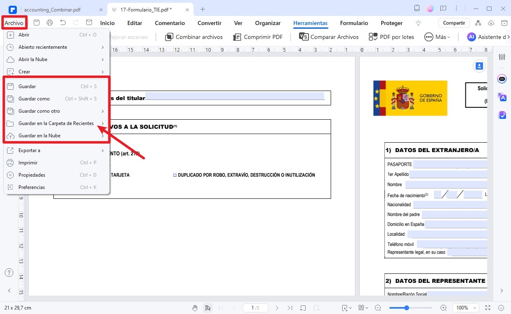This screenshot has width=511, height=314.
Task: Click the PASAPORTE form field
Action: click(450, 164)
